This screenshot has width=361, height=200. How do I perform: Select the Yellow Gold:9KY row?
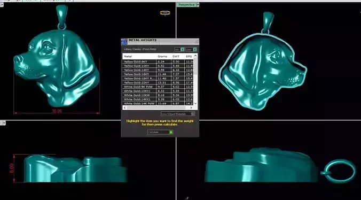(158, 61)
